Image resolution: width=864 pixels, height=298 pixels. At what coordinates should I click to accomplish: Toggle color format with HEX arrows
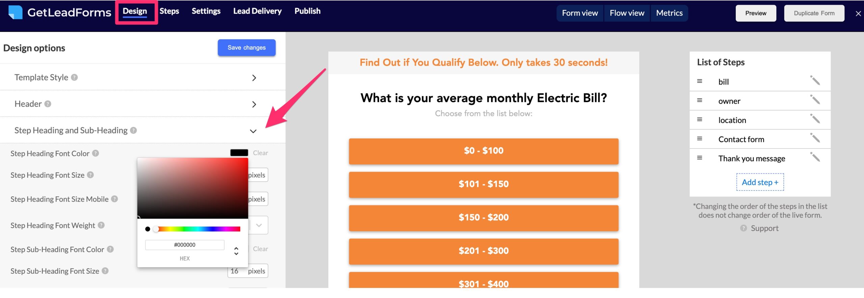(x=236, y=251)
